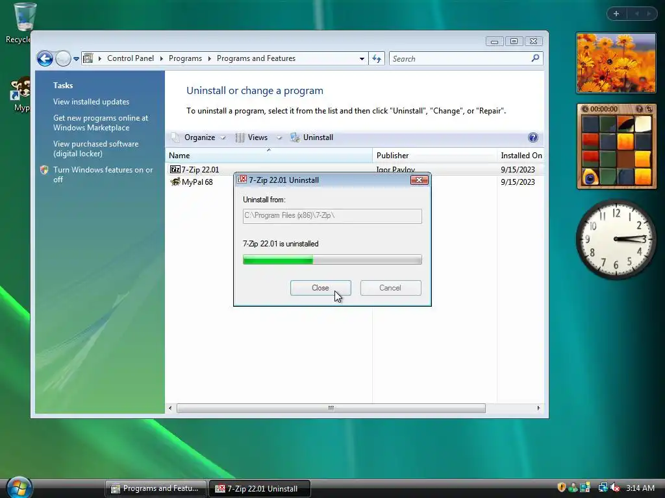Click the horizontal scrollbar thumb
This screenshot has width=665, height=498.
pyautogui.click(x=331, y=409)
